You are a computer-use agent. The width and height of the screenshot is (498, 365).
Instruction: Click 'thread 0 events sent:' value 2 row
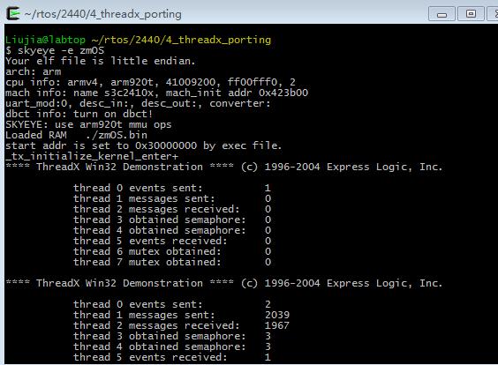click(x=172, y=304)
